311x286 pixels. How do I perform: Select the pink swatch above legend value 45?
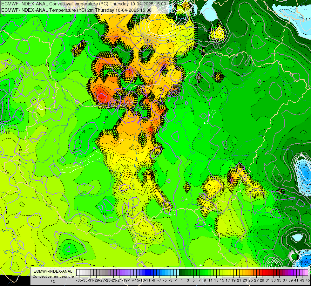(x=307, y=272)
